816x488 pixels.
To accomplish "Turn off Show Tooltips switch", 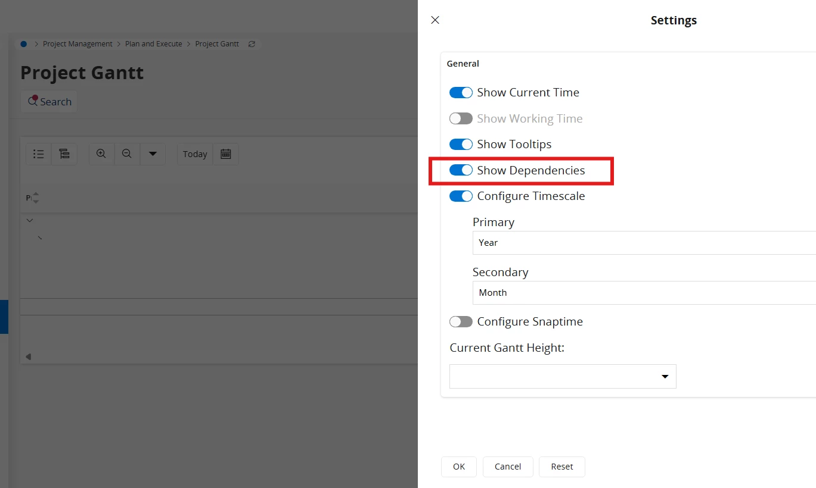I will pos(461,145).
